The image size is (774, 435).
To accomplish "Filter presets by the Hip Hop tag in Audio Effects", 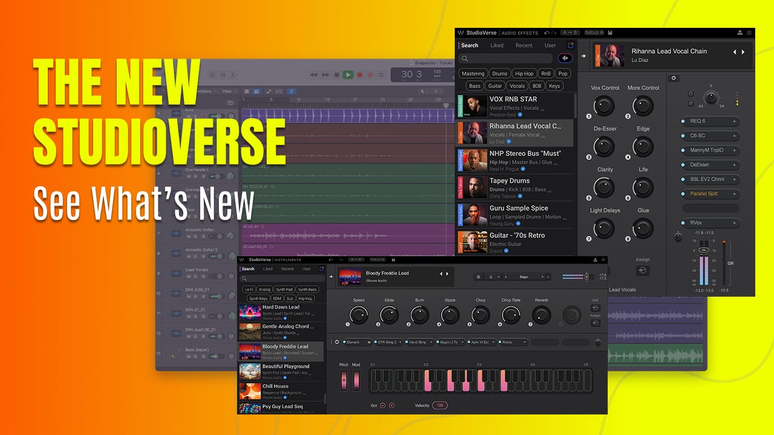I will tap(524, 74).
